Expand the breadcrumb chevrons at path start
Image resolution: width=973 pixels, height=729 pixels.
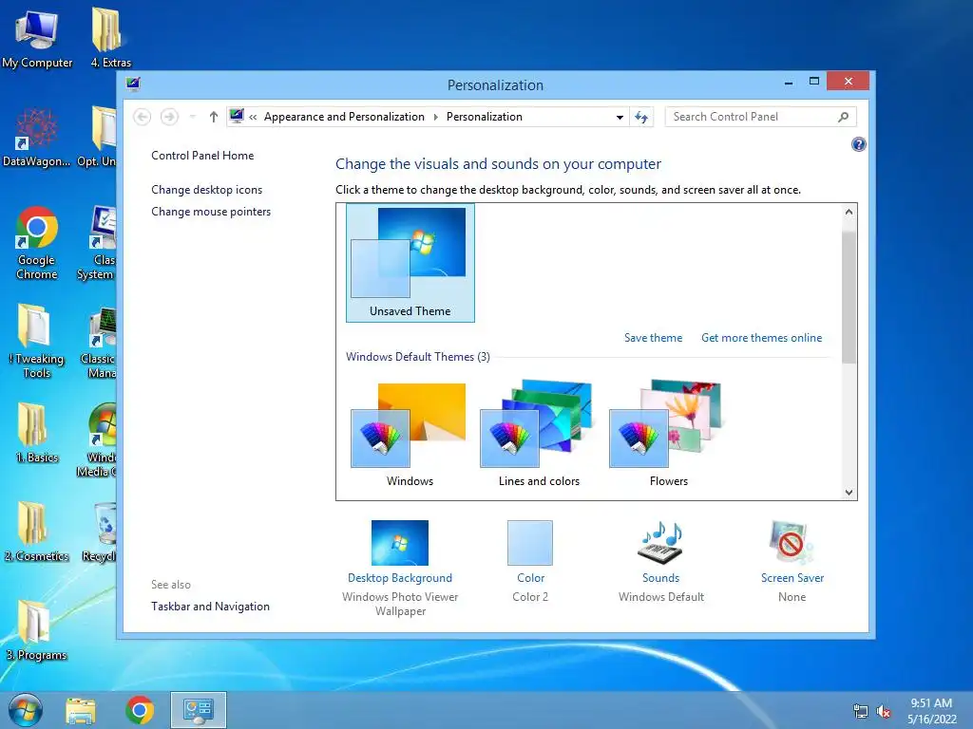pyautogui.click(x=253, y=117)
